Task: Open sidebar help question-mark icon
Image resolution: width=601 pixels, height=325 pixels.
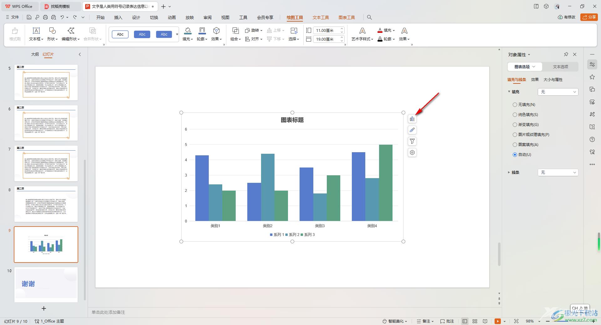Action: click(592, 139)
